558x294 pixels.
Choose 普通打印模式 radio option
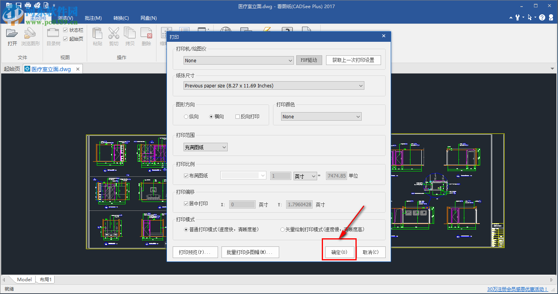(x=186, y=229)
